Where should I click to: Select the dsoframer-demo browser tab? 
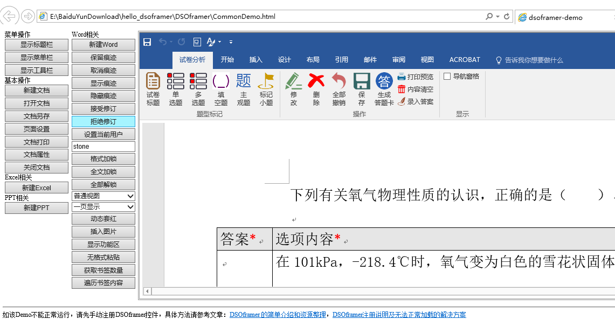(x=555, y=17)
